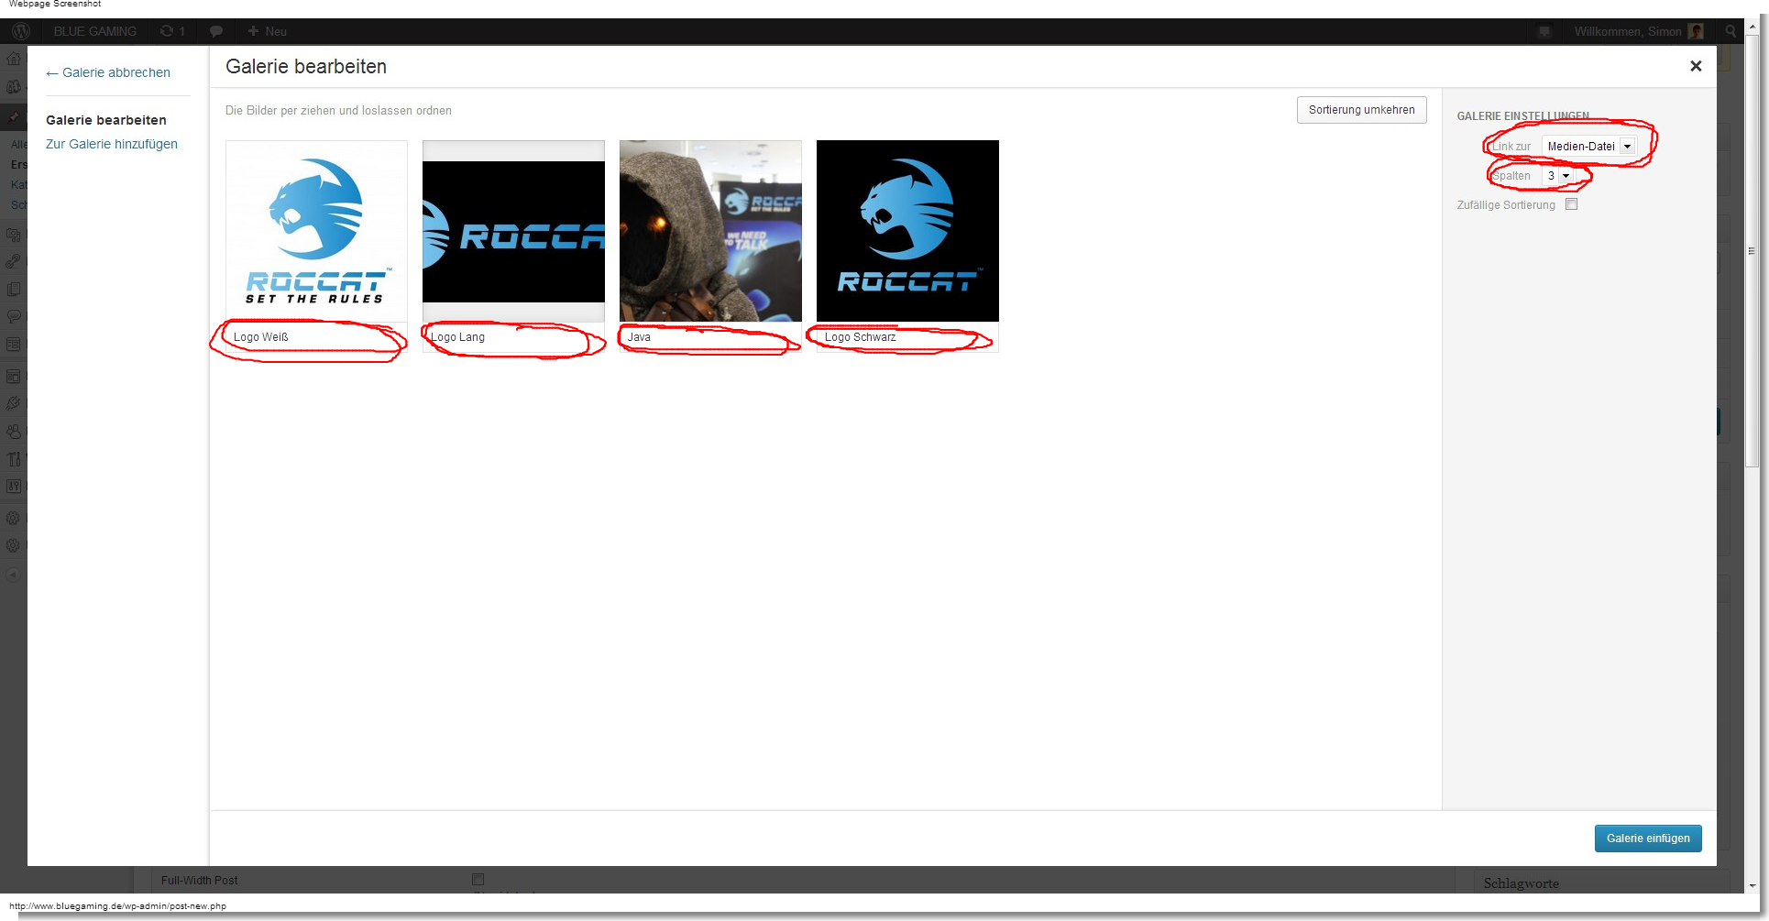
Task: Click the Plugins plug icon in sidebar
Action: pyautogui.click(x=14, y=403)
